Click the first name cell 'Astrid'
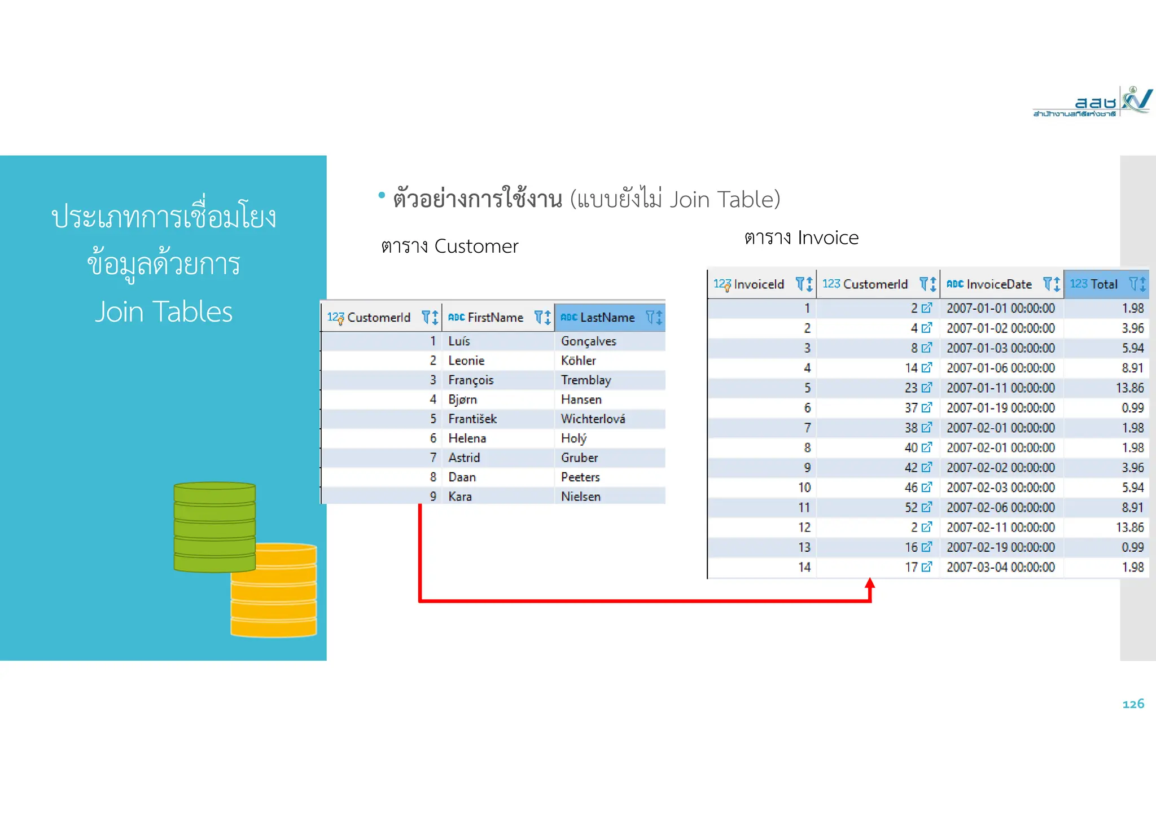The height and width of the screenshot is (817, 1156). coord(498,458)
